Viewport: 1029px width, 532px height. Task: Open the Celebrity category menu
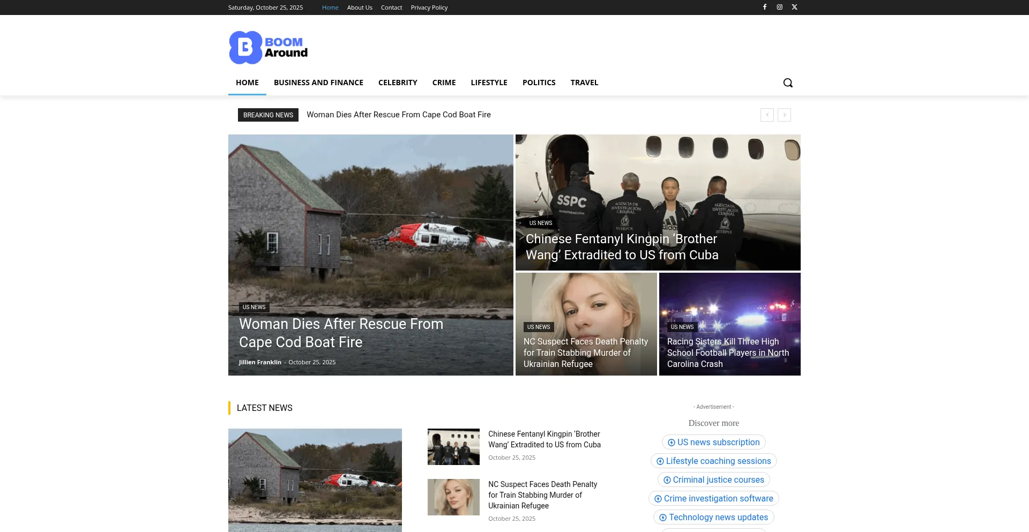coord(398,83)
